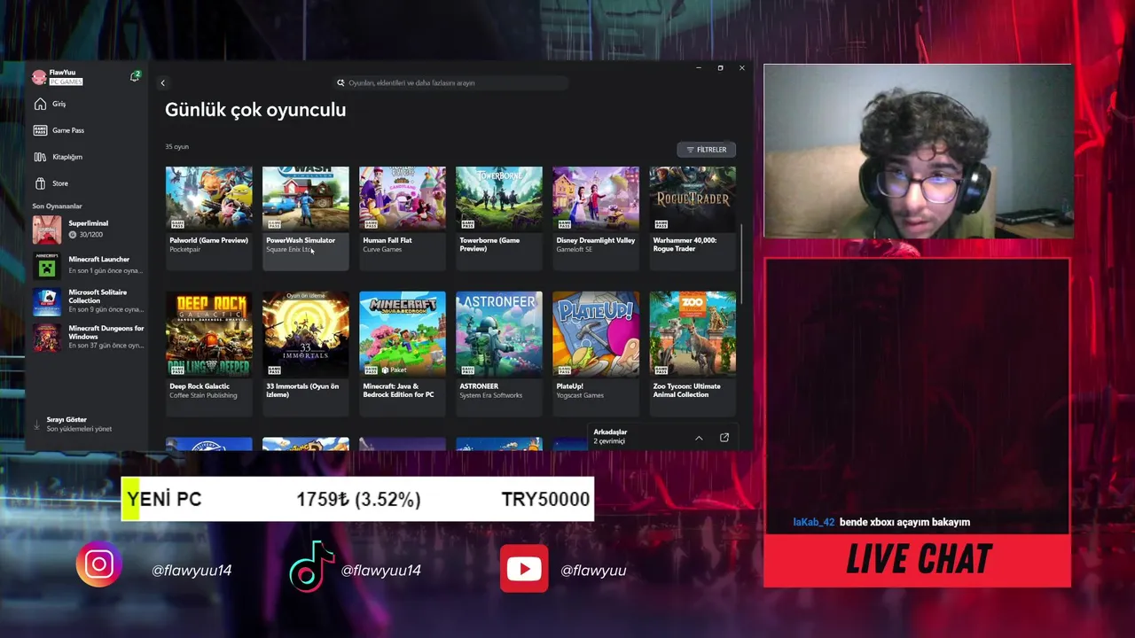1135x638 pixels.
Task: Click the Günlük çok oyunculu heading
Action: tap(255, 110)
